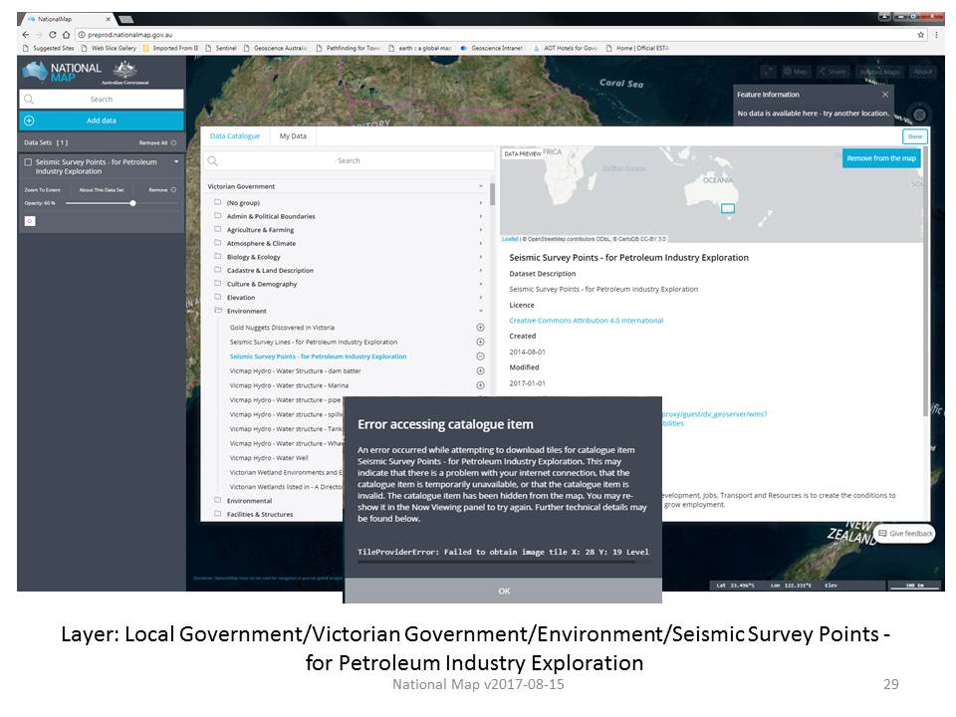The width and height of the screenshot is (956, 717).
Task: Click the Remove circle icon for dataset
Action: click(x=173, y=189)
